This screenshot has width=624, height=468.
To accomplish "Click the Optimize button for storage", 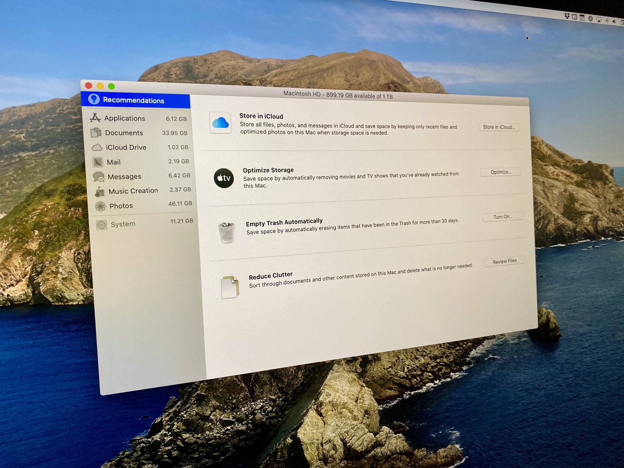I will click(501, 172).
